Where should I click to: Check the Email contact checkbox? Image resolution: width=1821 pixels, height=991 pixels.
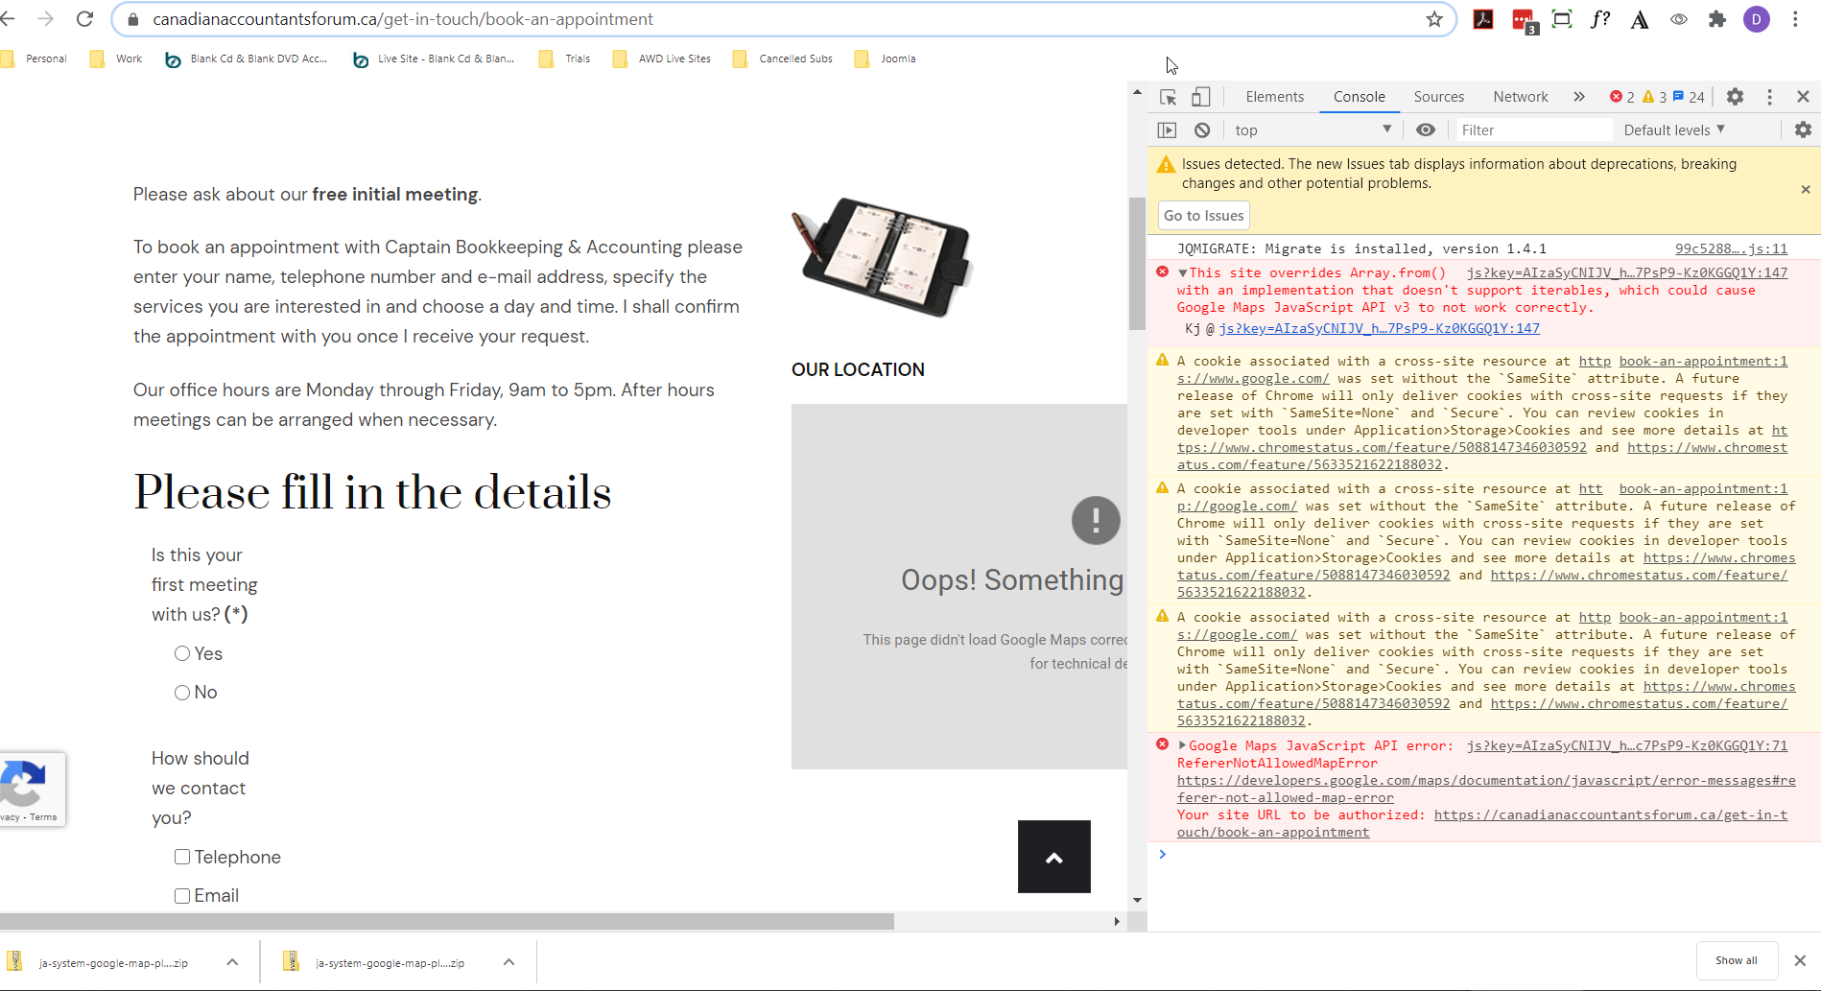182,896
